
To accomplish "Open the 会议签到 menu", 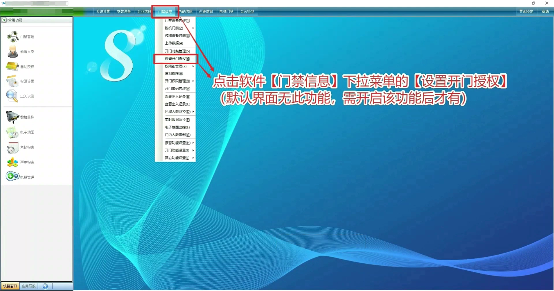I will (247, 12).
